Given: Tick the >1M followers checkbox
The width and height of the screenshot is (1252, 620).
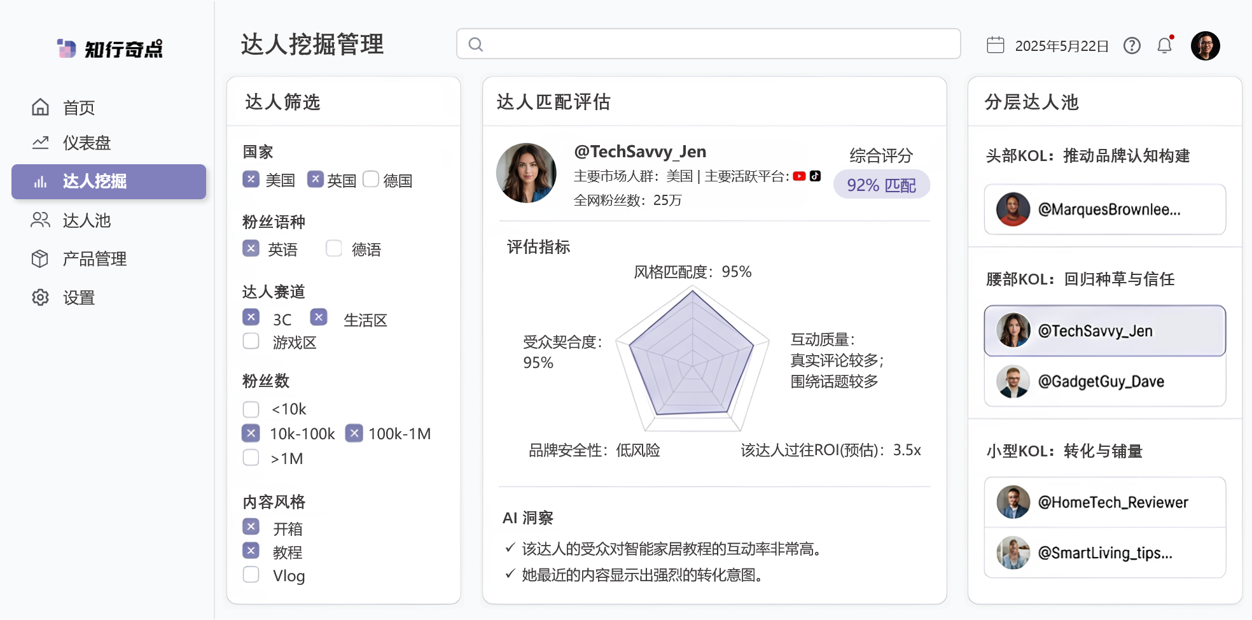Looking at the screenshot, I should (x=251, y=458).
